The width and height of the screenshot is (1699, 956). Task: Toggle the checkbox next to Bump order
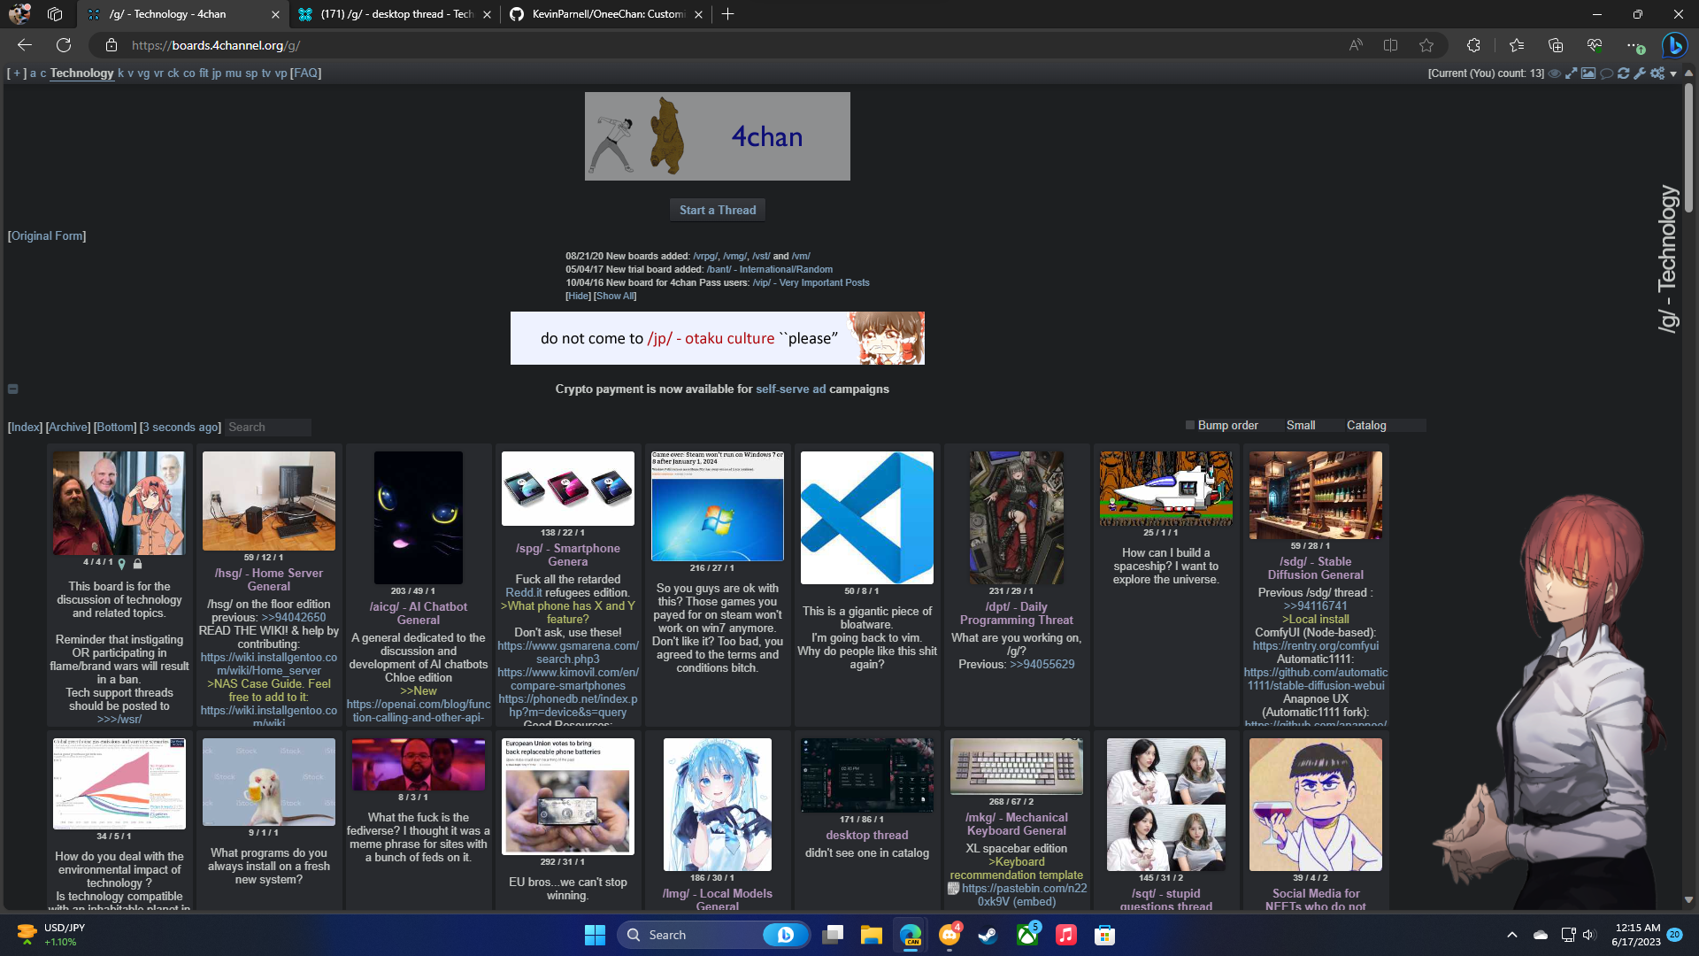[x=1190, y=425]
